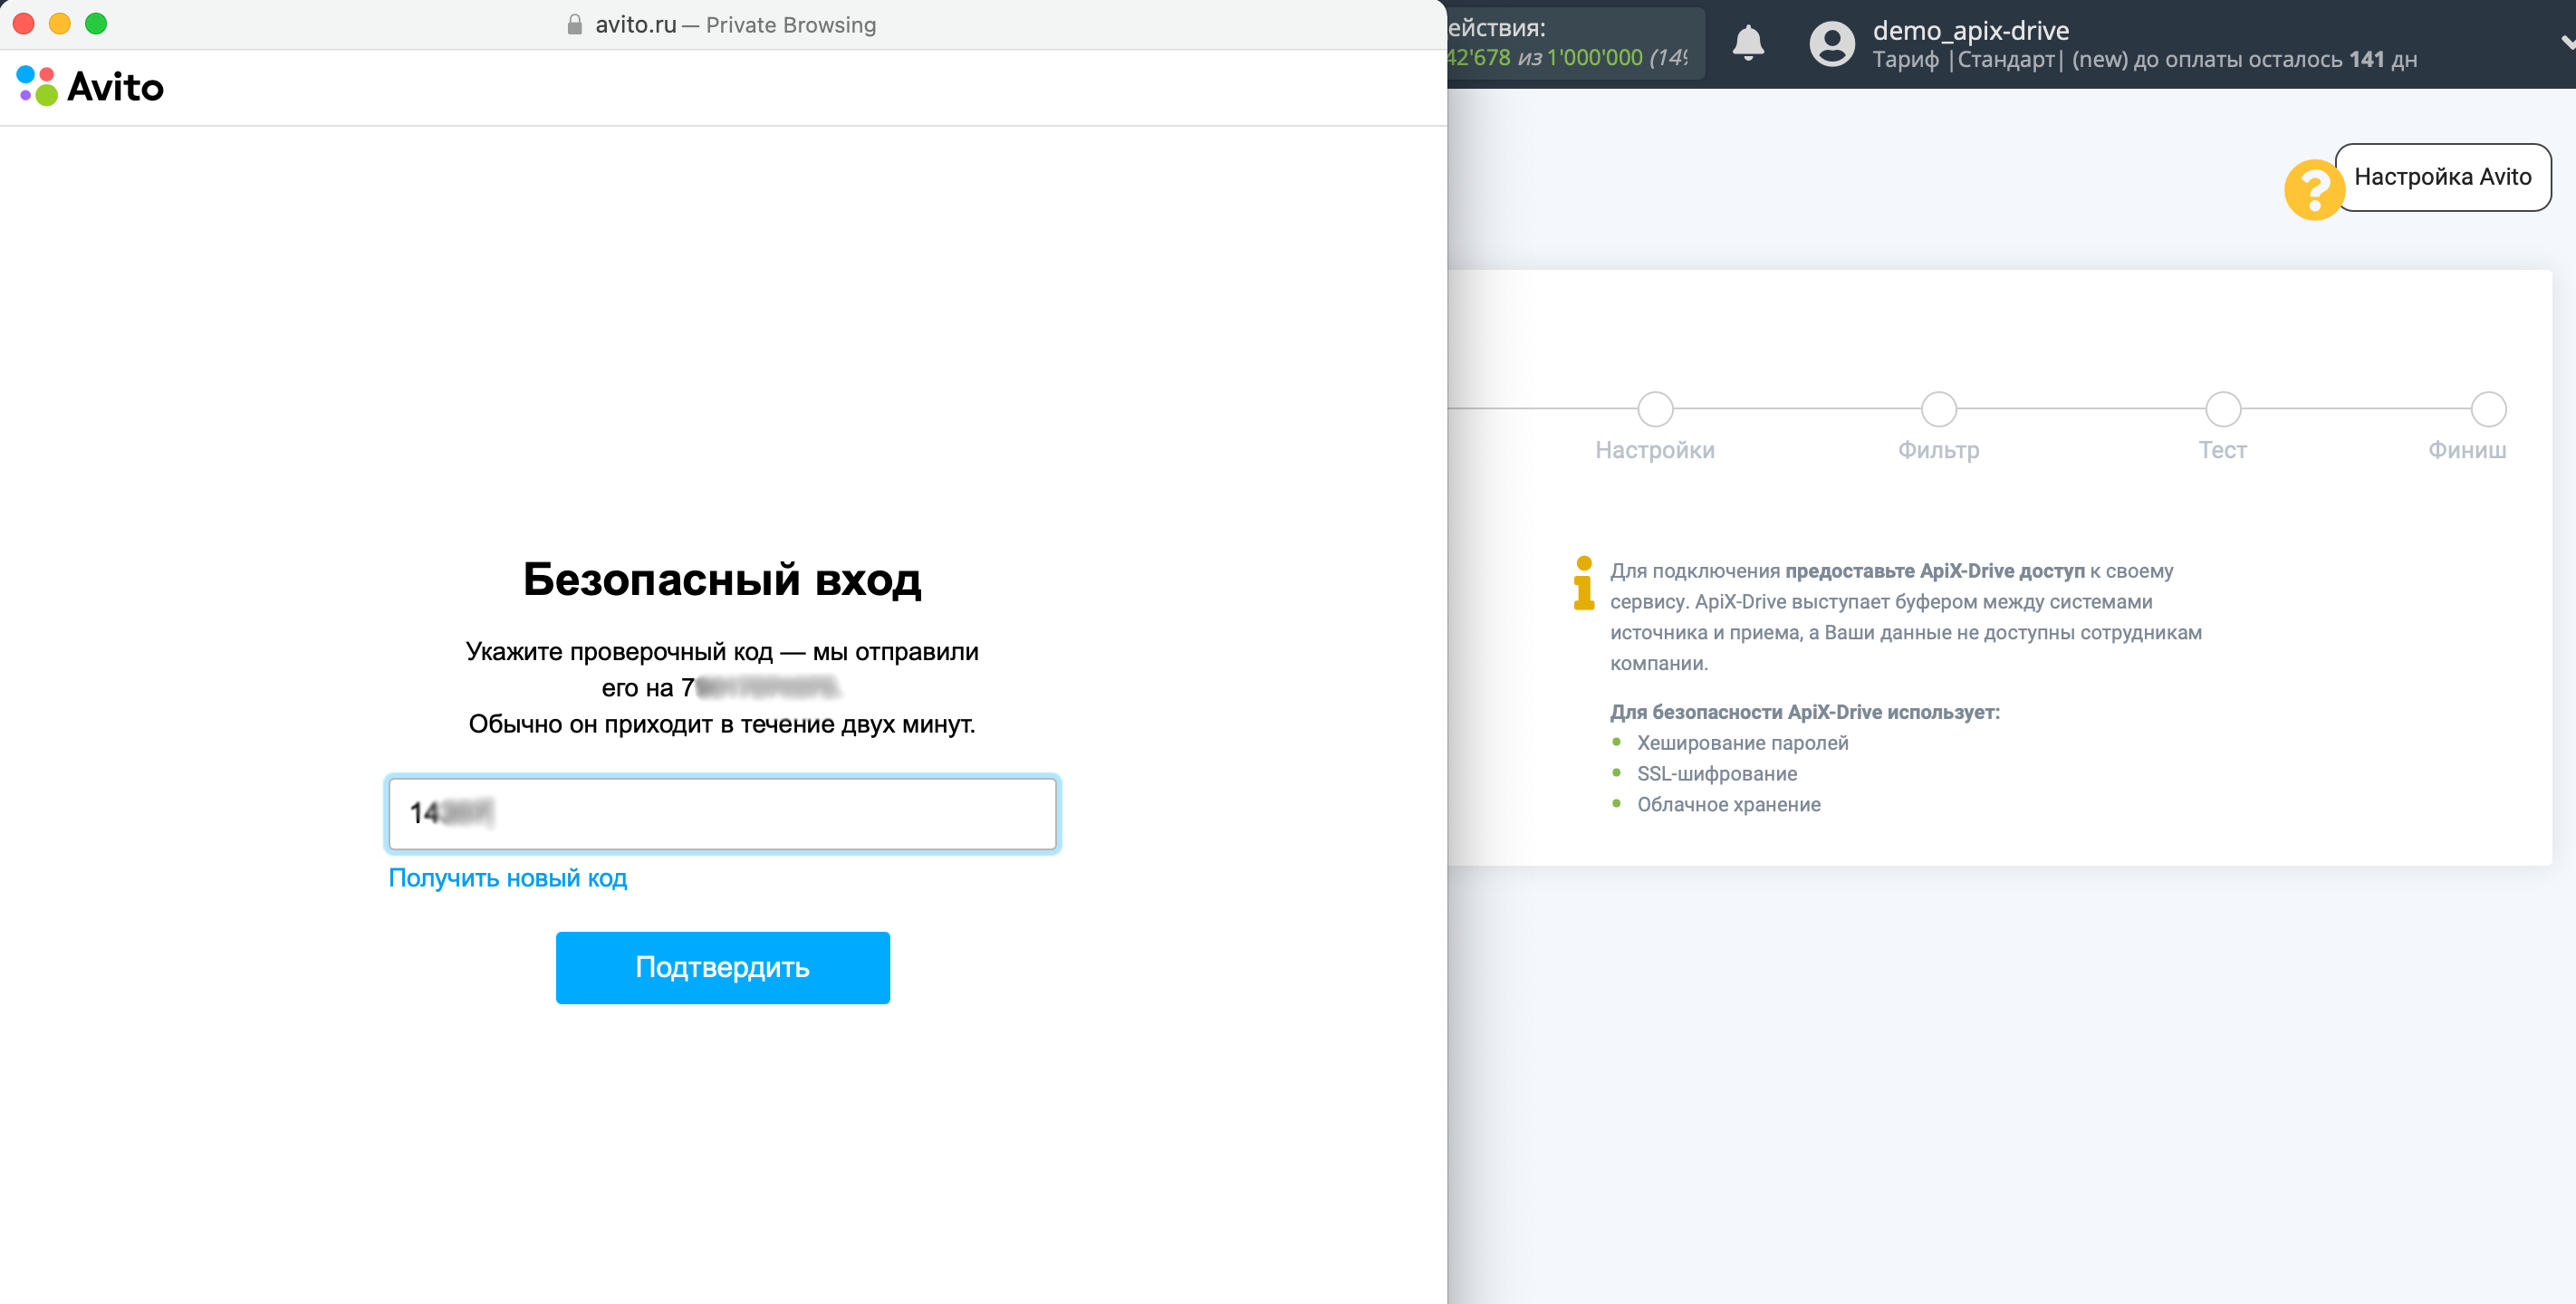
Task: Click the avito.ru address bar text
Action: click(x=636, y=25)
